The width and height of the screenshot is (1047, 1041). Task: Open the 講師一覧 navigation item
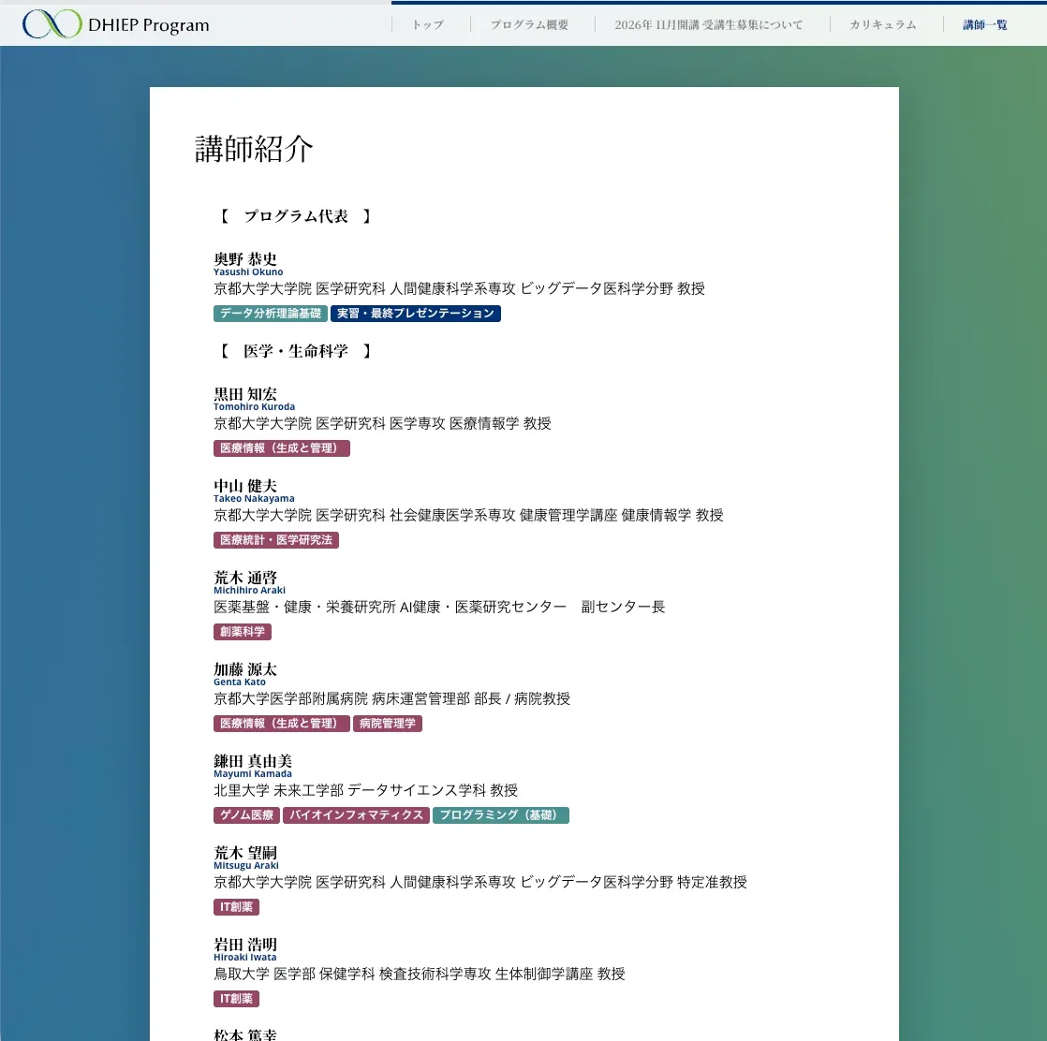[x=985, y=24]
